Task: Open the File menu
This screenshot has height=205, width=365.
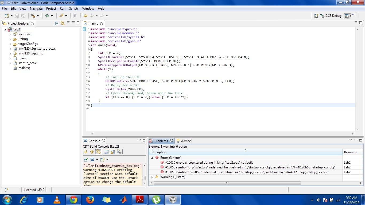Action: click(x=4, y=9)
